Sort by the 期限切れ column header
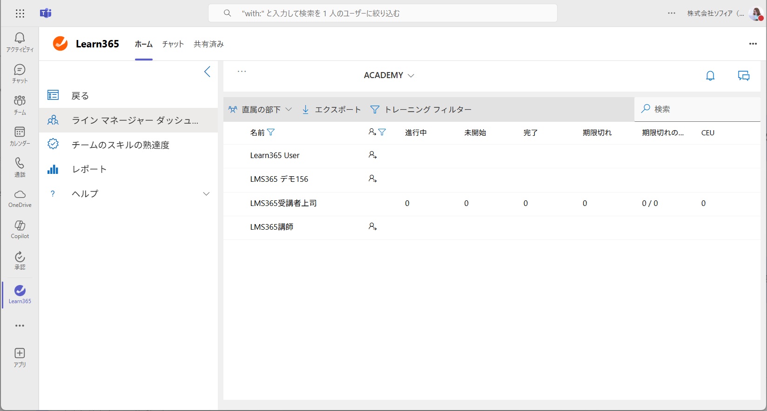 [x=597, y=133]
